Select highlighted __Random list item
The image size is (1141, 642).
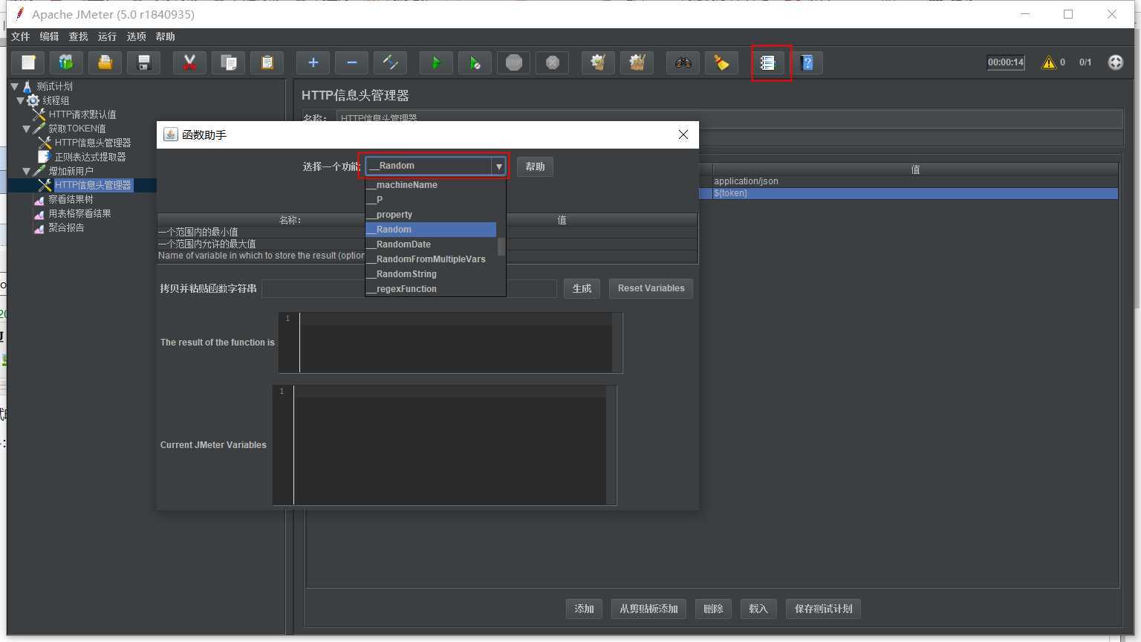point(431,230)
